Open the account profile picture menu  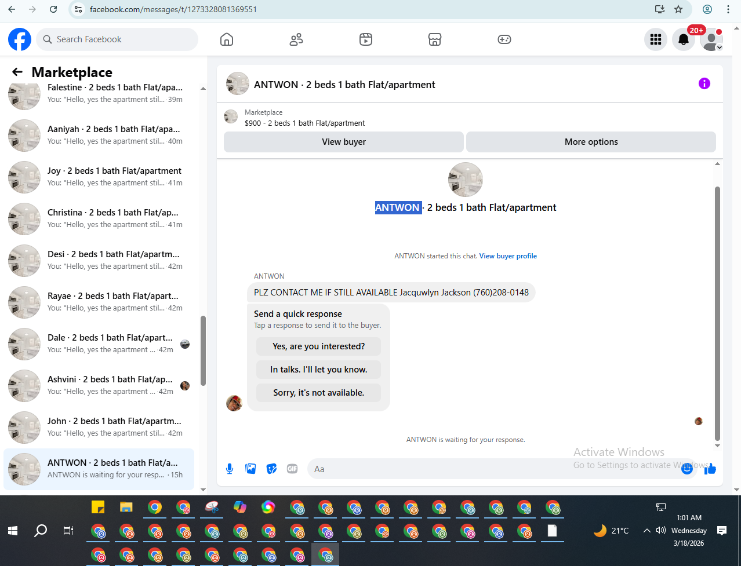[711, 39]
